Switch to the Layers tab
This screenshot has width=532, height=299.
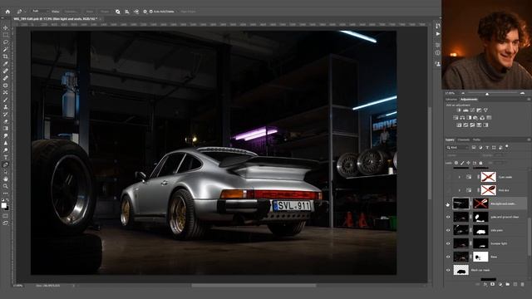(x=450, y=140)
